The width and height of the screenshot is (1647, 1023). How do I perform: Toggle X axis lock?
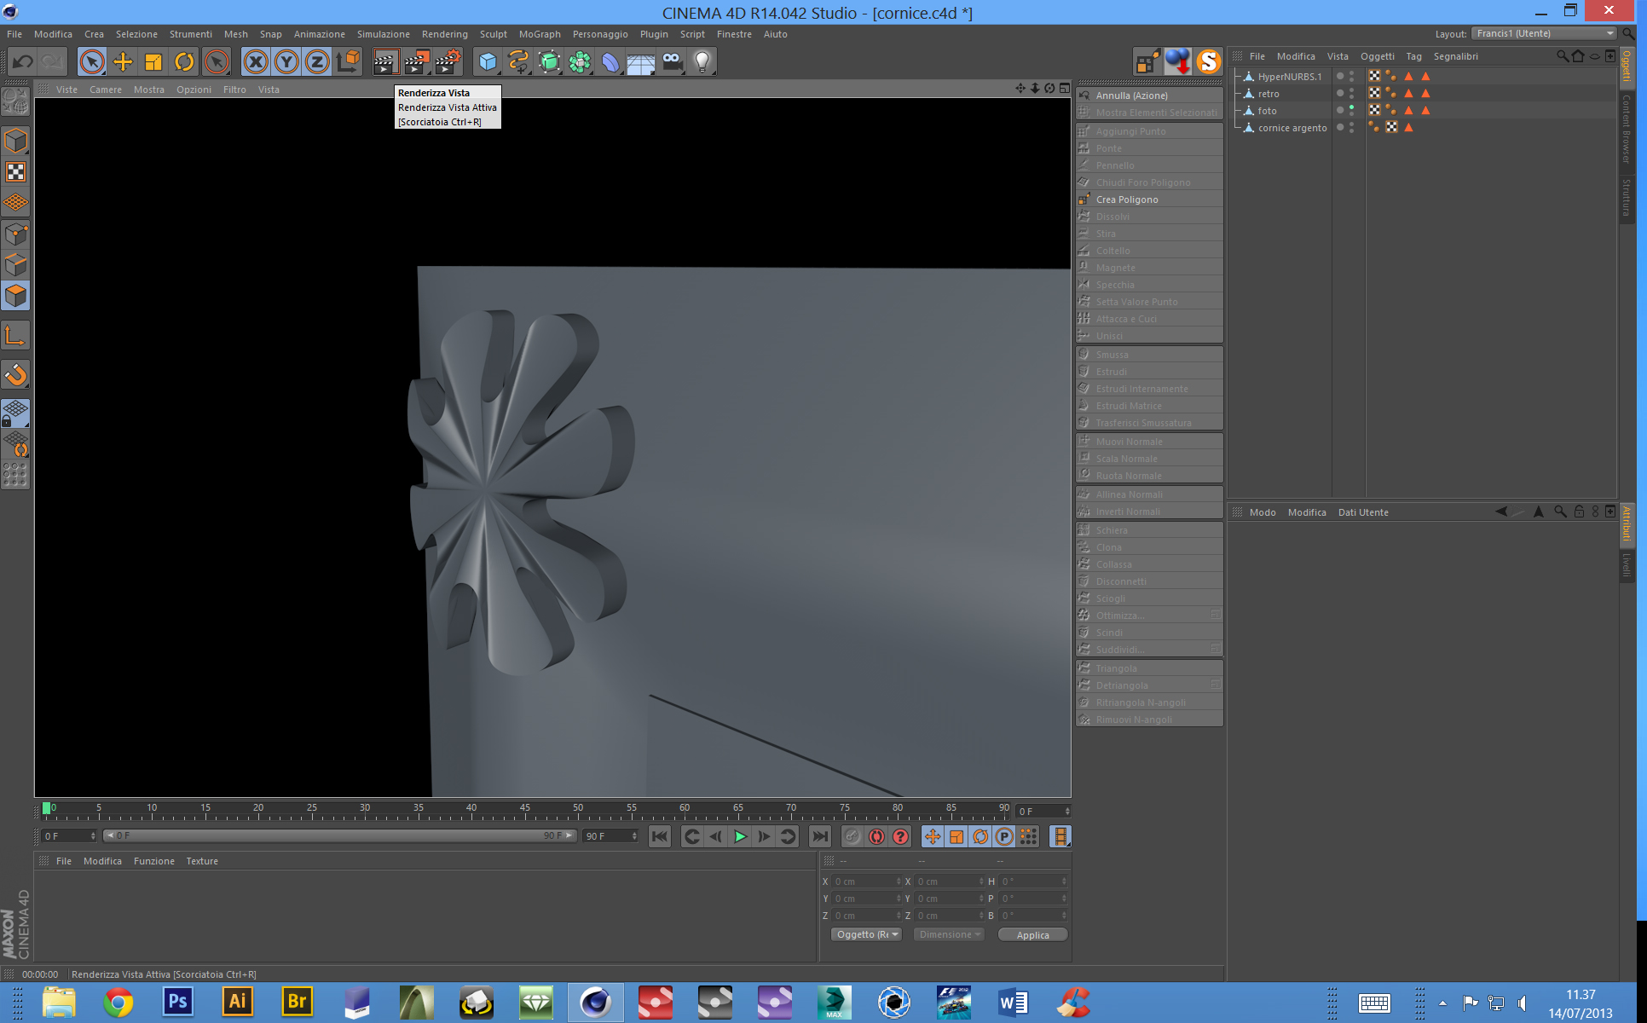coord(256,61)
